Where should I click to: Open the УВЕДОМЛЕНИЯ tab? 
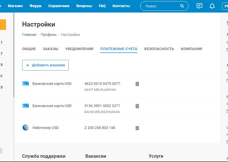click(79, 49)
